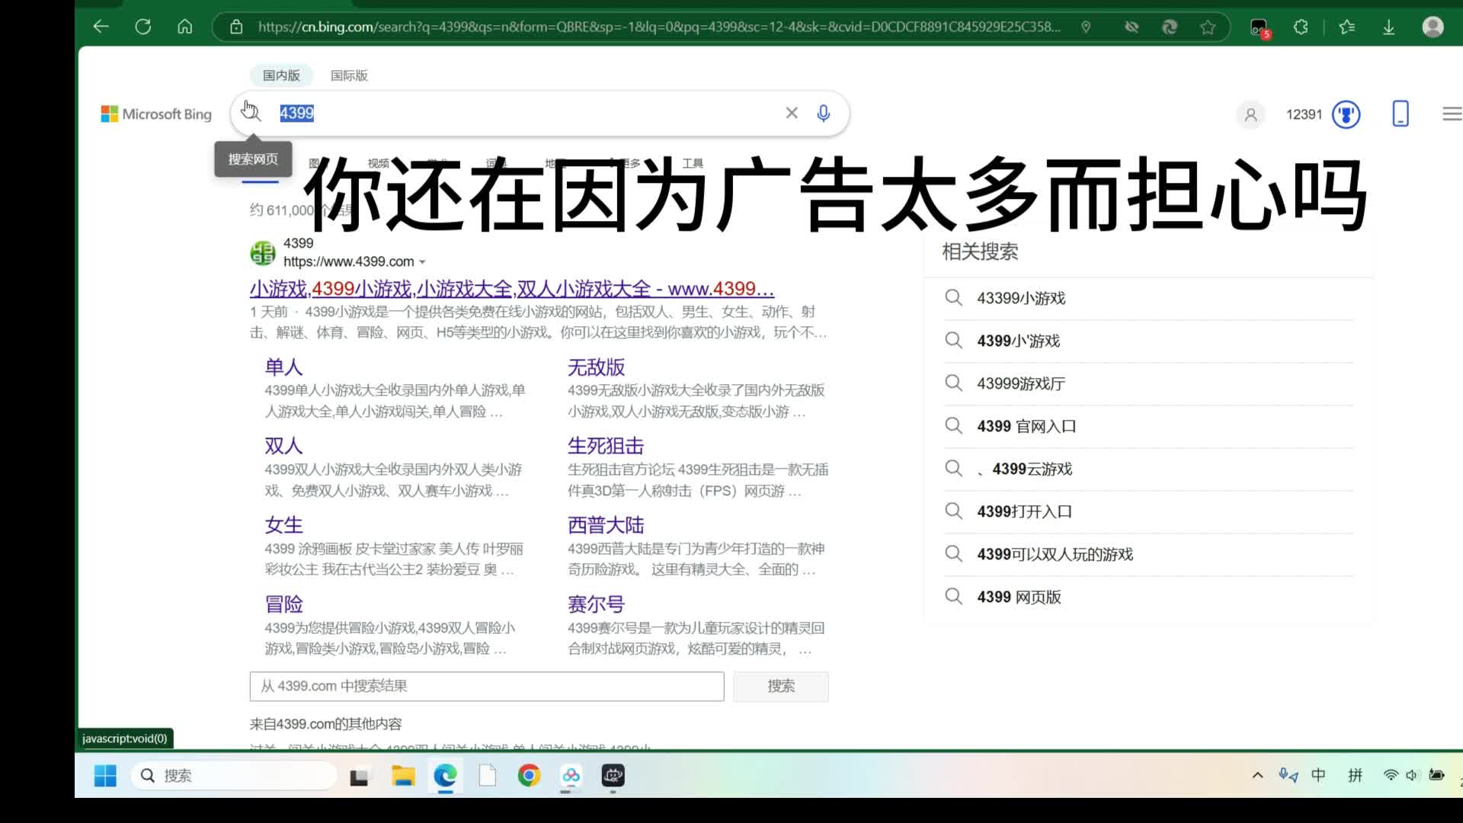The width and height of the screenshot is (1463, 823).
Task: Open the Windows Start menu
Action: tap(105, 776)
